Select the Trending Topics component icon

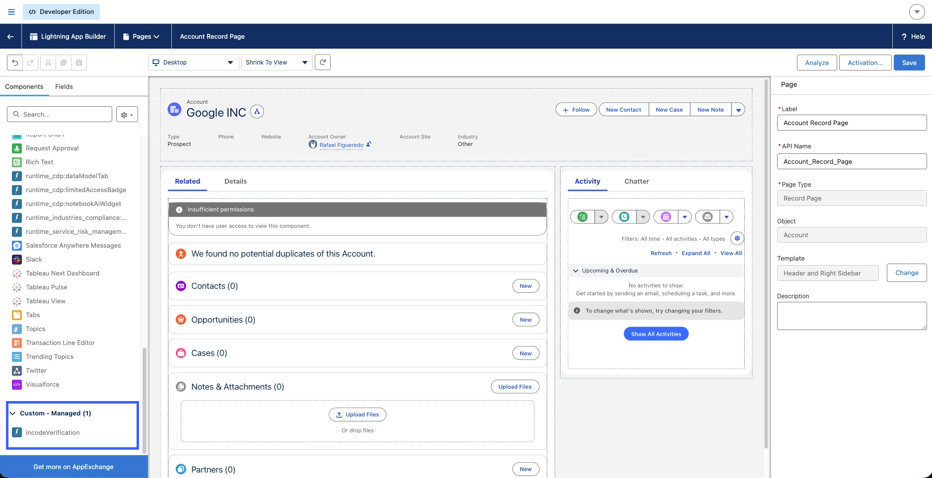(x=17, y=357)
